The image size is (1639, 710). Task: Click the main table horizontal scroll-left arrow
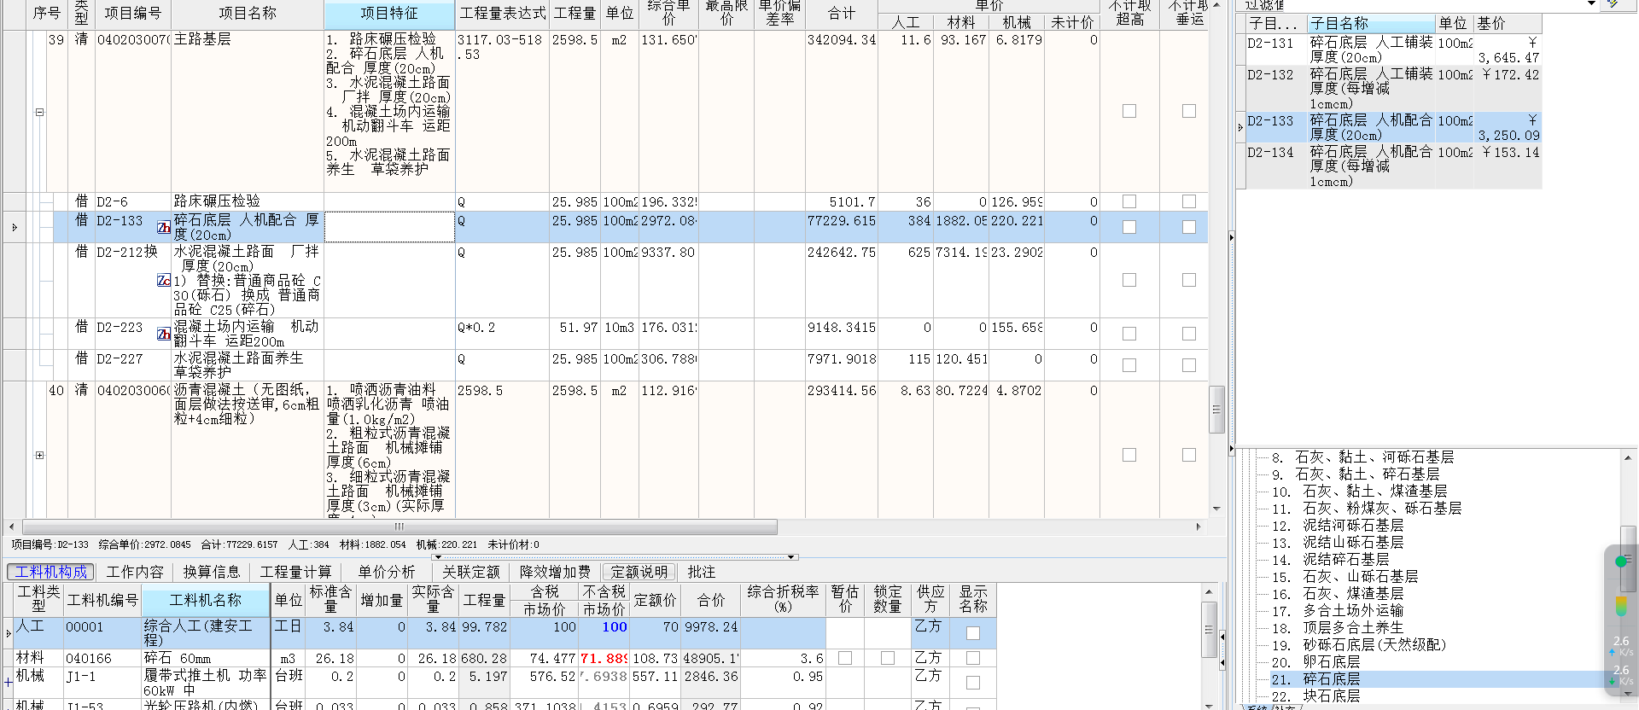click(11, 527)
